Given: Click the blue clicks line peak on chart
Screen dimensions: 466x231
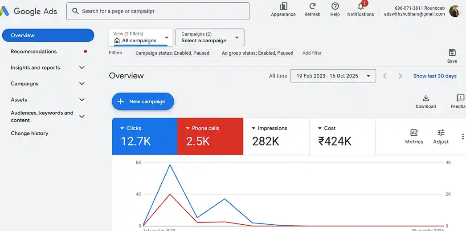Looking at the screenshot, I should (x=170, y=165).
